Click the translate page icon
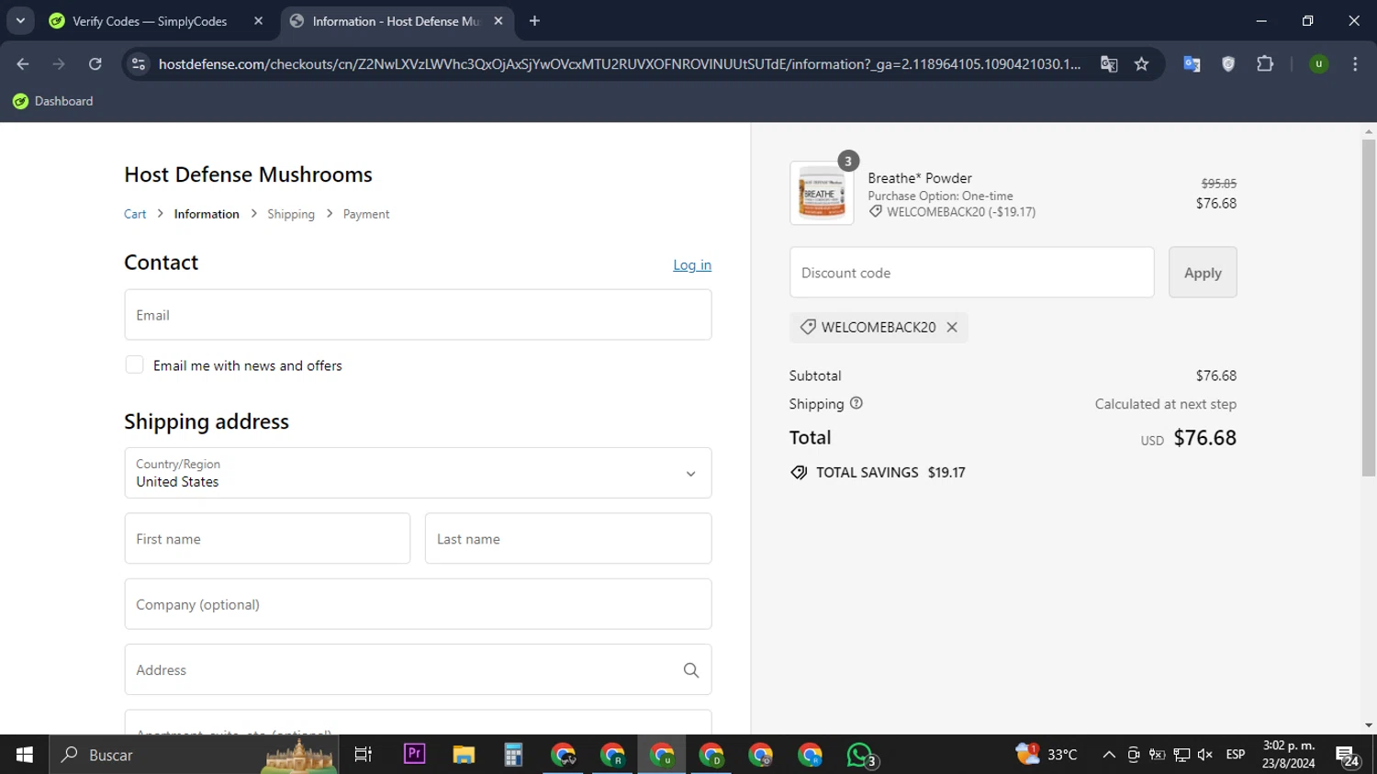 1109,64
